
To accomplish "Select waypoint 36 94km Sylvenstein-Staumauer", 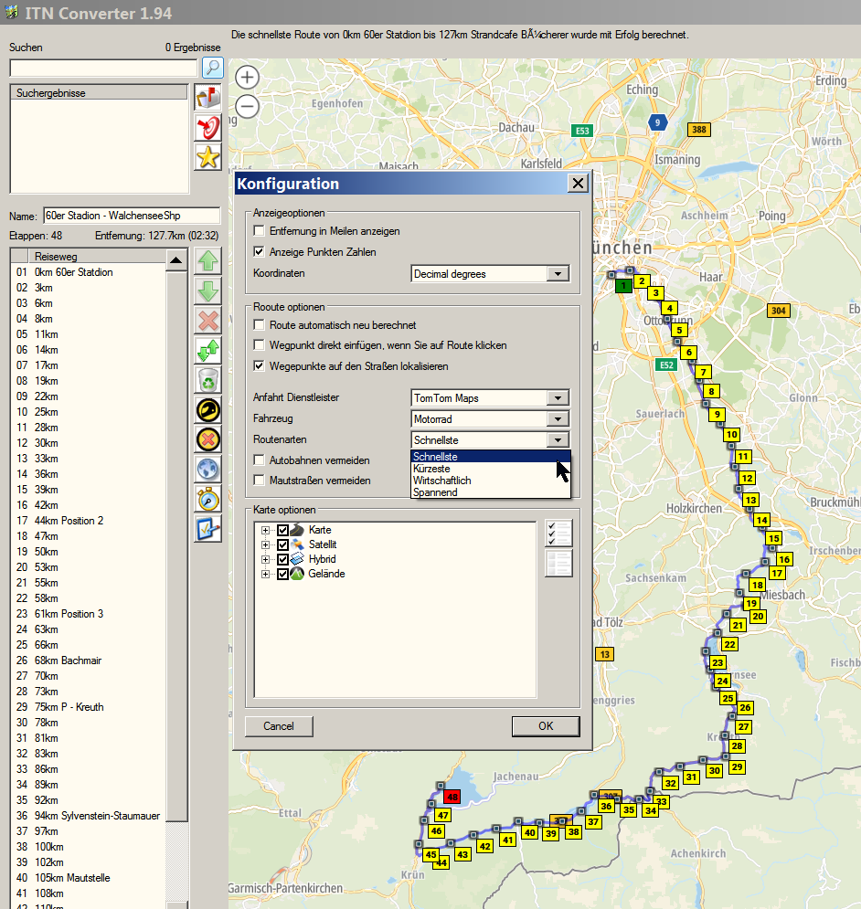I will (x=88, y=816).
